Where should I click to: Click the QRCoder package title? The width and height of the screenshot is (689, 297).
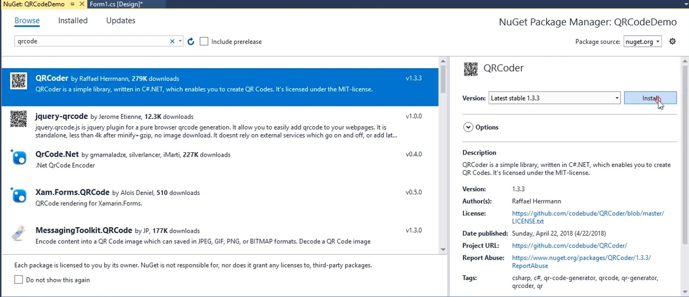click(52, 78)
